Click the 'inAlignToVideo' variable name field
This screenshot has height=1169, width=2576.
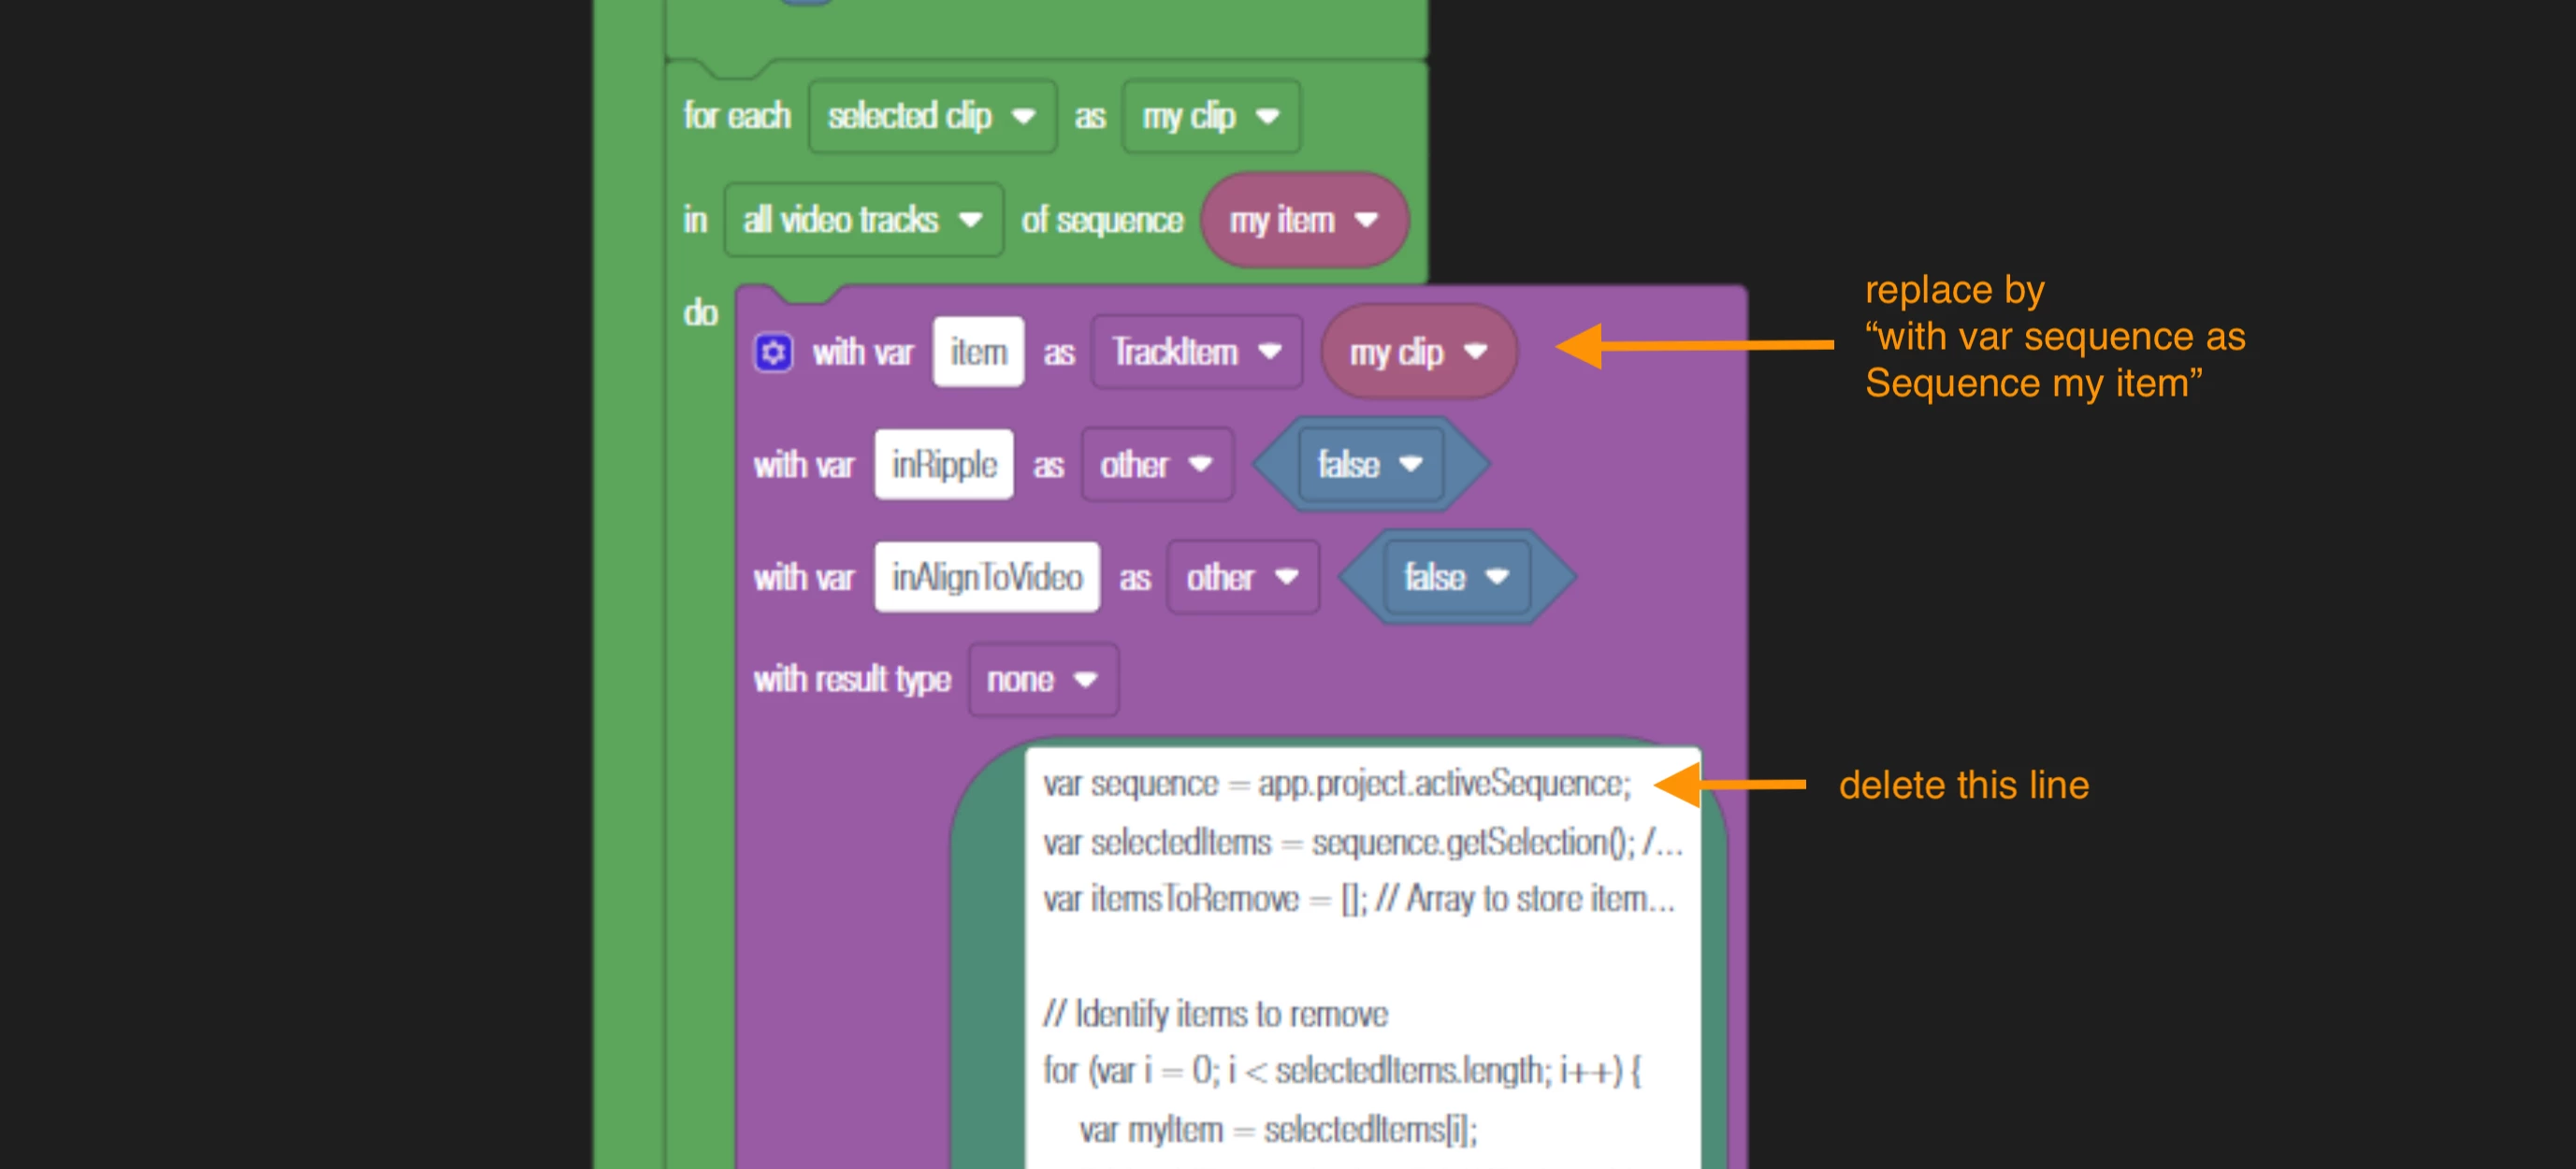click(x=986, y=577)
